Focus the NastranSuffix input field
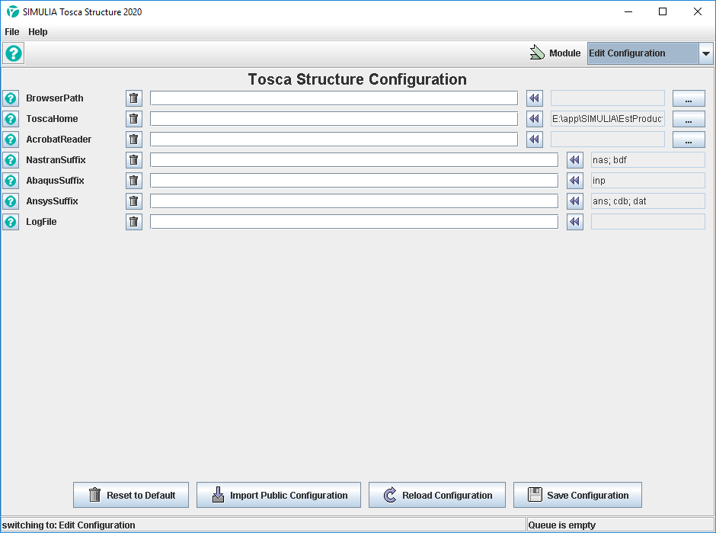Image resolution: width=716 pixels, height=533 pixels. [x=354, y=160]
